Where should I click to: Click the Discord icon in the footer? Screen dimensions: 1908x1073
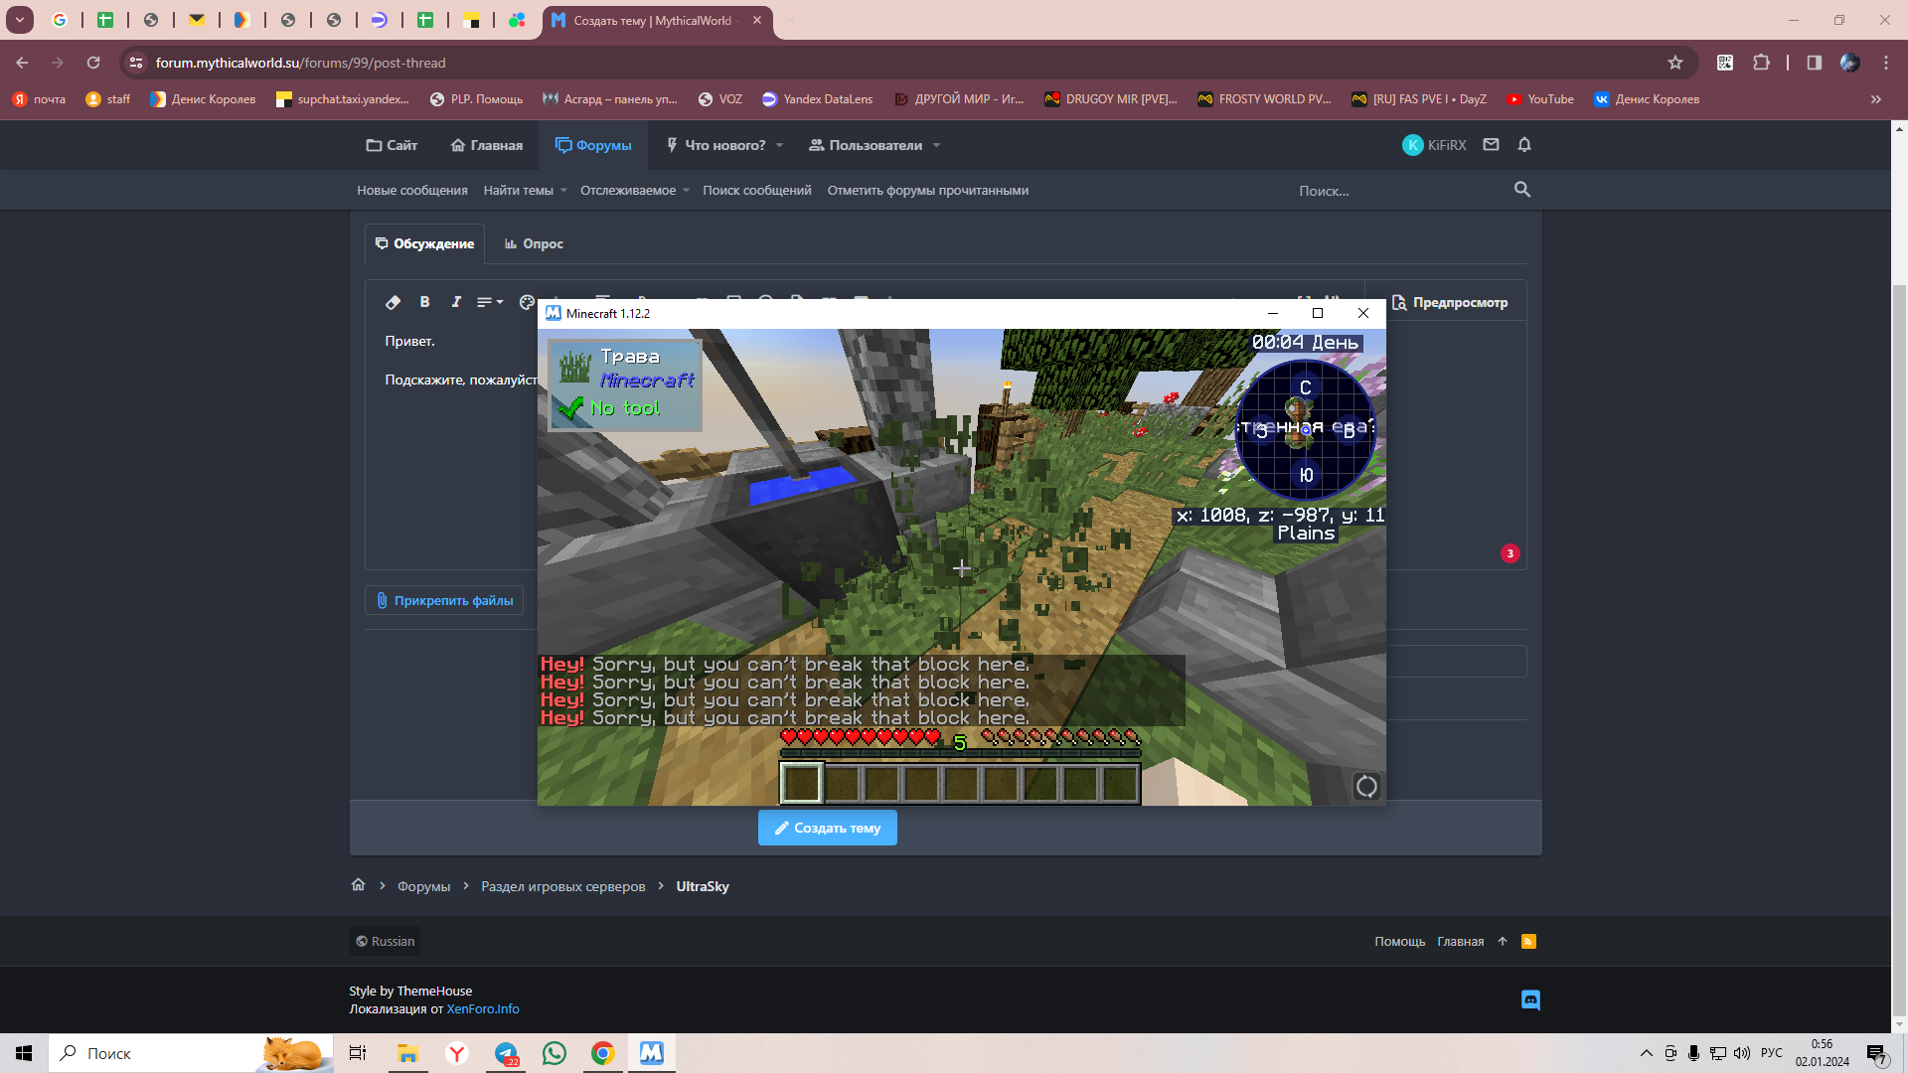click(1530, 999)
